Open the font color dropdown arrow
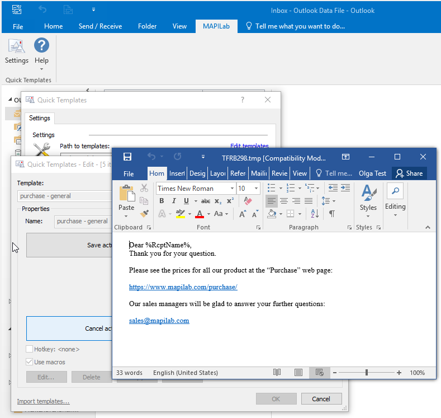Viewport: 441px width, 418px height. [x=208, y=214]
